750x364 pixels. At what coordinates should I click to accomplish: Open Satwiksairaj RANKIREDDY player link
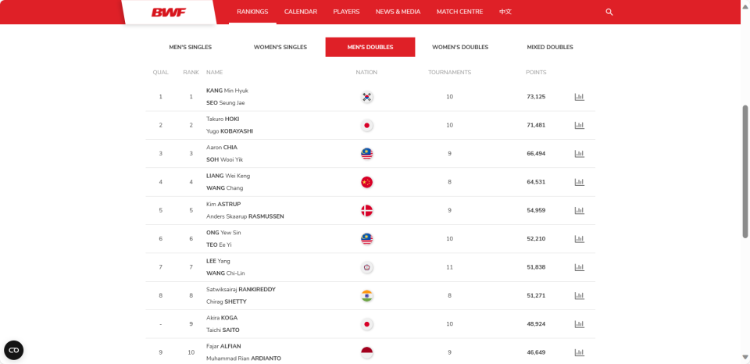pos(241,289)
